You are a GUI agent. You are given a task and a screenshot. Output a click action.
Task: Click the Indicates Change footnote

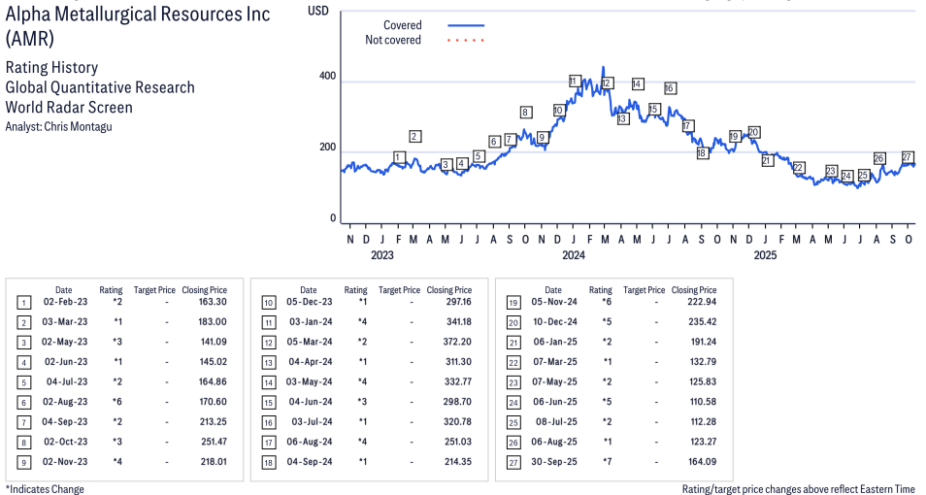[x=45, y=489]
